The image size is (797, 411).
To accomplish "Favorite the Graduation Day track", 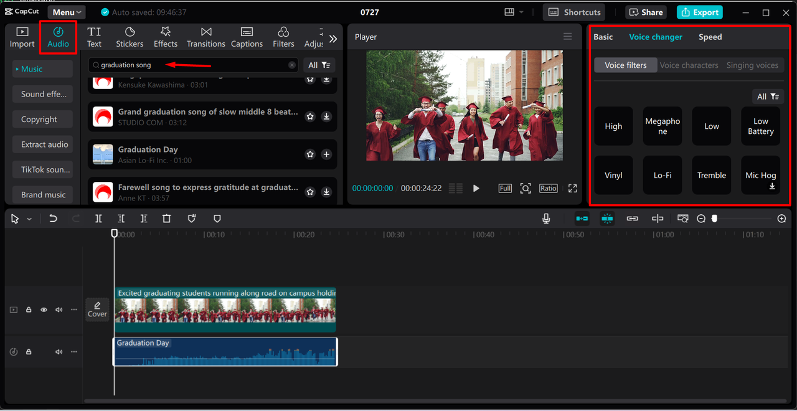I will pos(310,154).
